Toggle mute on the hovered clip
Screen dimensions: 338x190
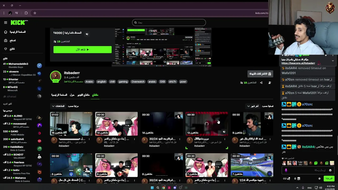tap(224, 132)
